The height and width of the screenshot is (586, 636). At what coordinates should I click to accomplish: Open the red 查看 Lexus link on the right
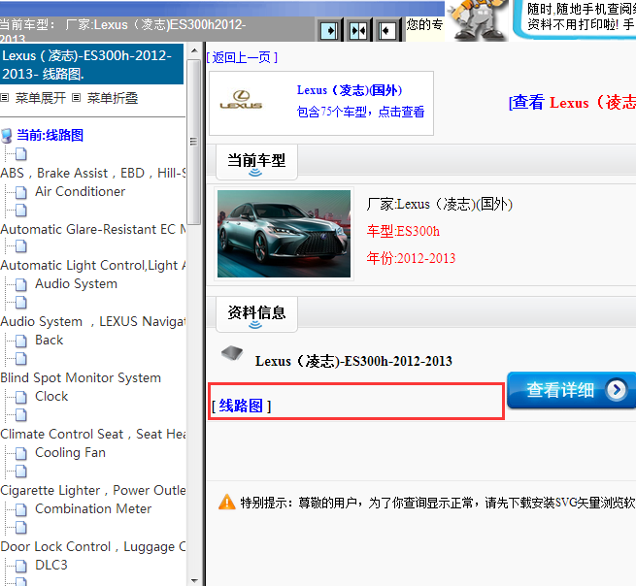(x=572, y=102)
